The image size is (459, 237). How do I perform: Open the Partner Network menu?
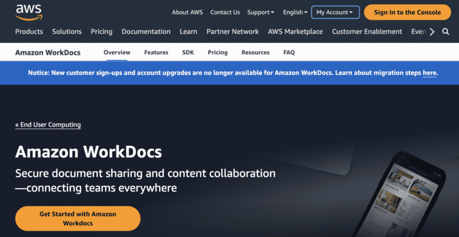click(x=232, y=32)
